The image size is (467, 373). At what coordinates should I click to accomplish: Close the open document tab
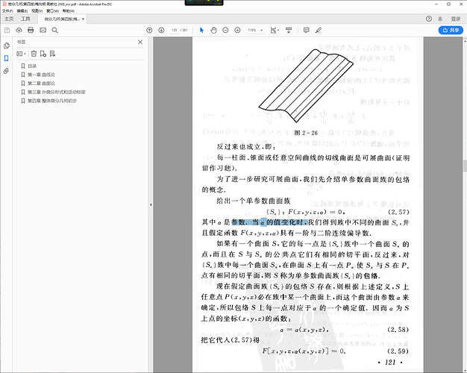click(x=83, y=19)
